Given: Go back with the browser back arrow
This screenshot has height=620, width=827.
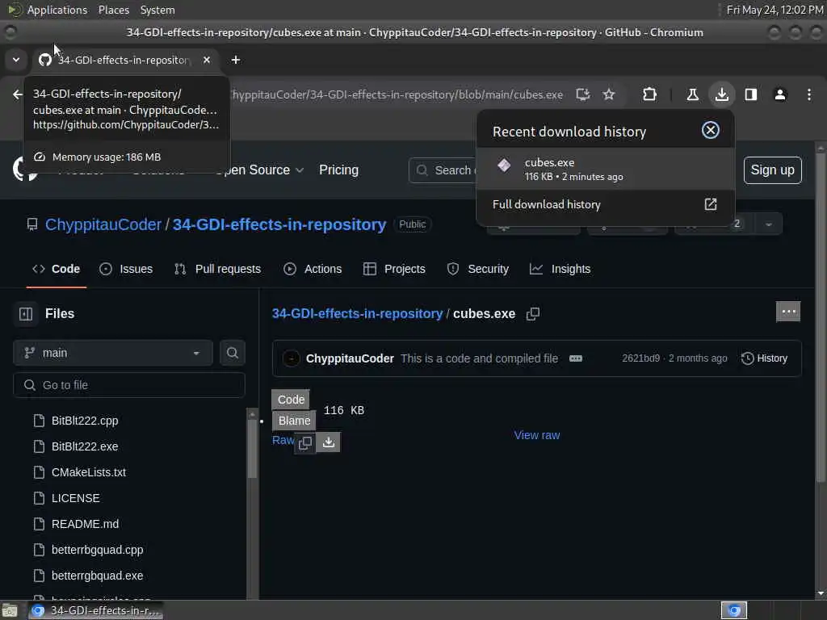Looking at the screenshot, I should pyautogui.click(x=18, y=95).
